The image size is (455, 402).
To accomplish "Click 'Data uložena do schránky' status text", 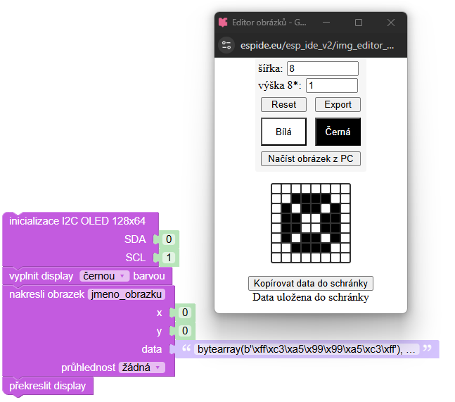I will point(311,297).
